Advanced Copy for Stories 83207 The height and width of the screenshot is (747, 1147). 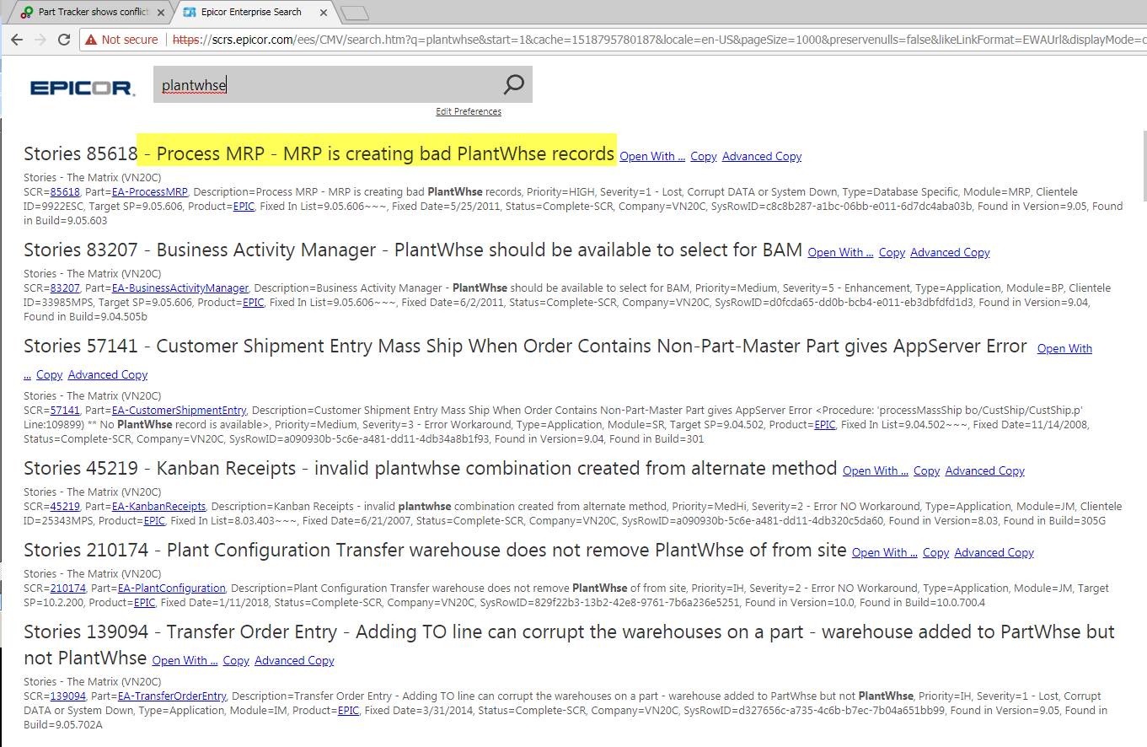(x=950, y=252)
